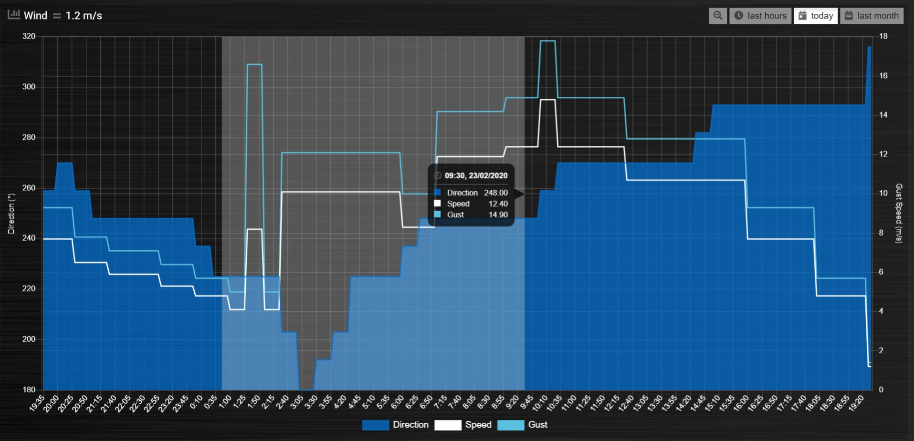This screenshot has width=914, height=441.
Task: Click the 09:30 data tooltip box
Action: [471, 195]
